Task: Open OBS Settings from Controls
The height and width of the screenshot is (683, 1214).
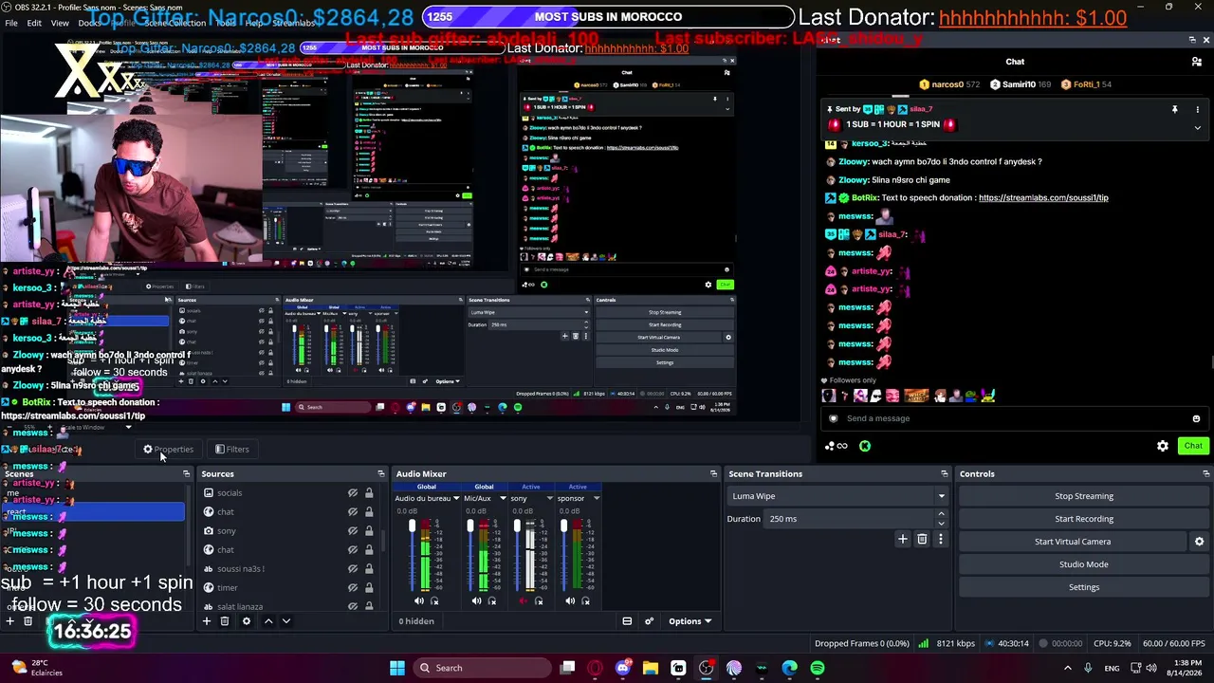Action: click(x=1084, y=587)
